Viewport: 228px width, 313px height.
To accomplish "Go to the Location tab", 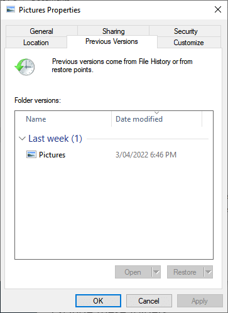I will [36, 43].
